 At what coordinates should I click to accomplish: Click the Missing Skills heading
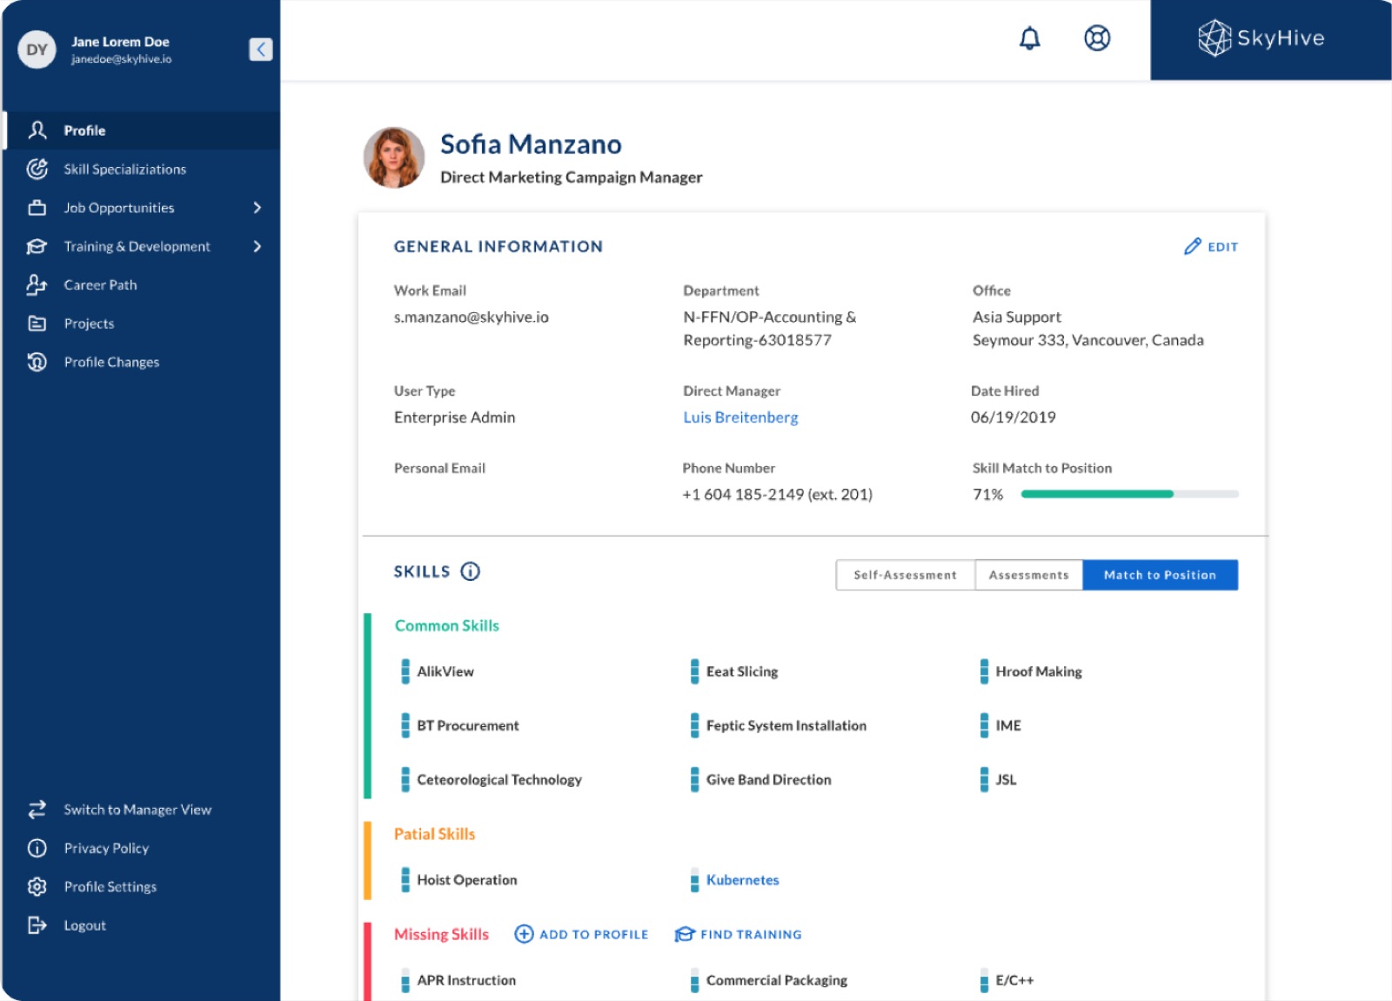coord(441,934)
